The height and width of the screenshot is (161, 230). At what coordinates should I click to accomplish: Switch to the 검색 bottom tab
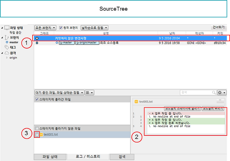click(x=122, y=157)
